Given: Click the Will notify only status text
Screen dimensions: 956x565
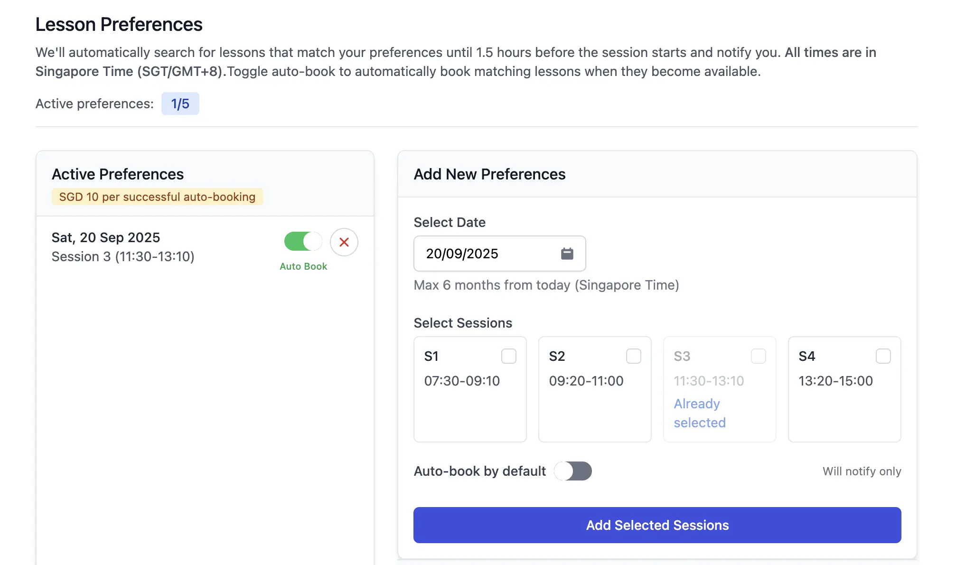Looking at the screenshot, I should 862,471.
